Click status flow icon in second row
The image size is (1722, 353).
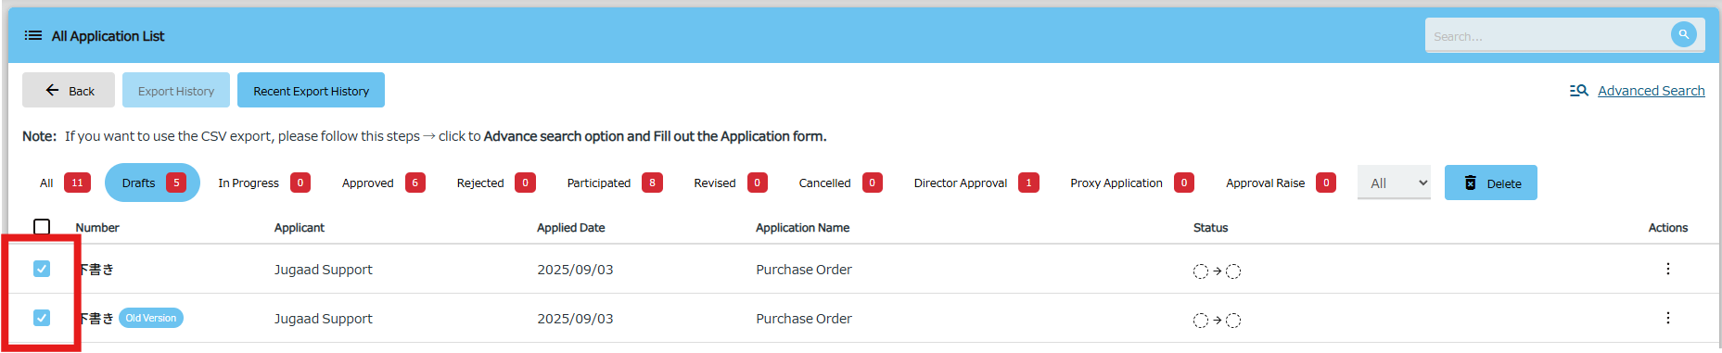pos(1217,321)
